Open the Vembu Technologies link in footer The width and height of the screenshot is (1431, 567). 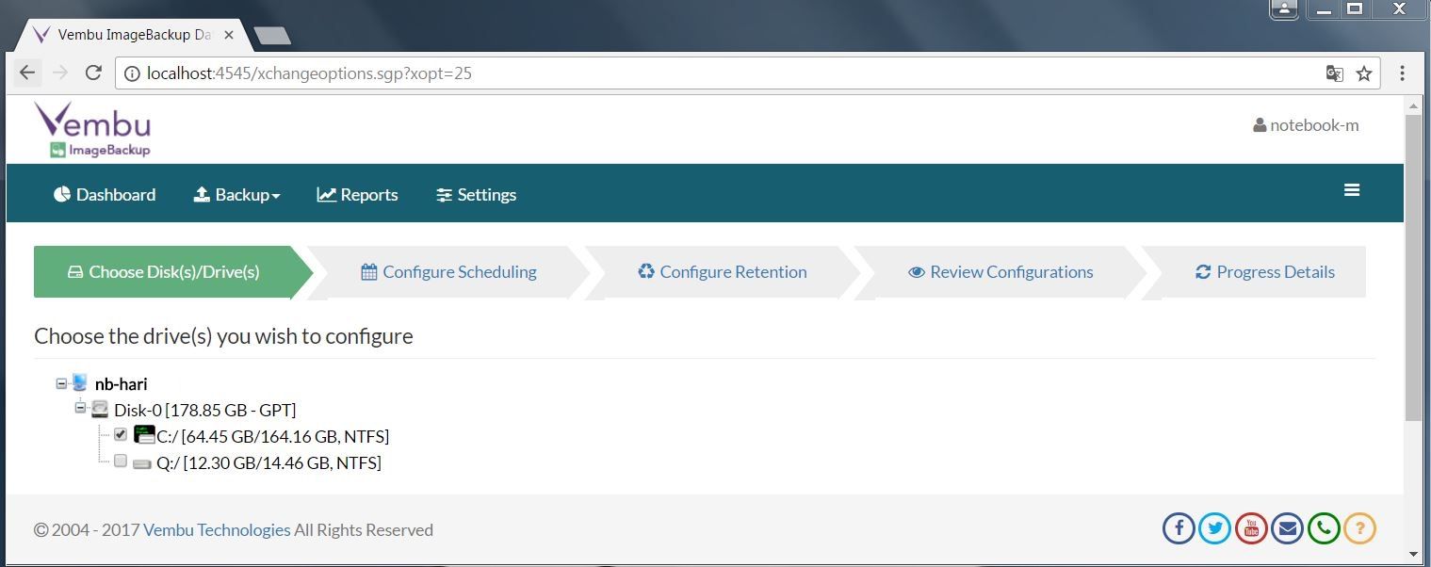click(x=216, y=529)
